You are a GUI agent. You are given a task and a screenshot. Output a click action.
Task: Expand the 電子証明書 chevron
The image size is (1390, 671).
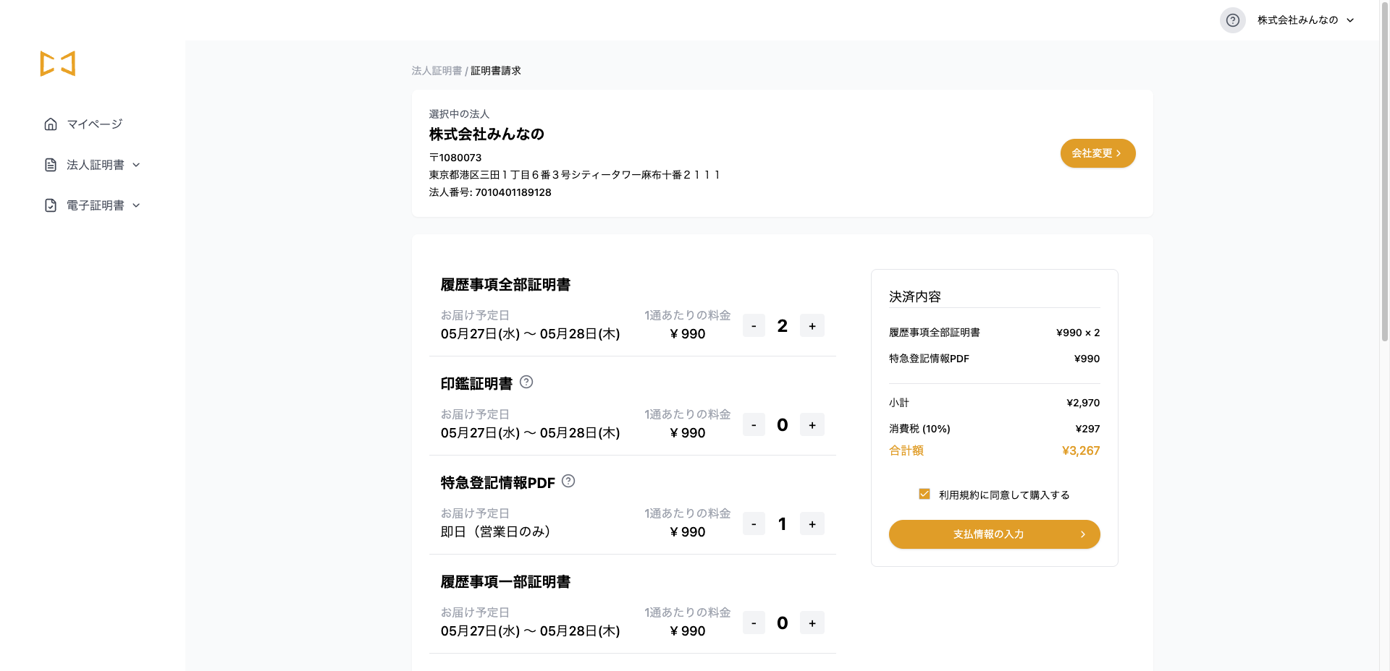tap(136, 205)
